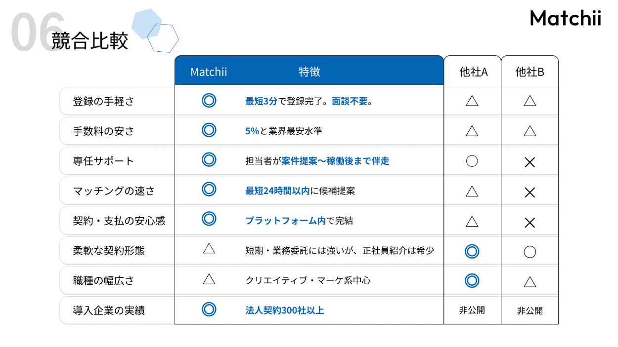Click the Matchii double-circle icon for 登録の手軽さ
Screen dimensions: 618x347
[x=209, y=101]
